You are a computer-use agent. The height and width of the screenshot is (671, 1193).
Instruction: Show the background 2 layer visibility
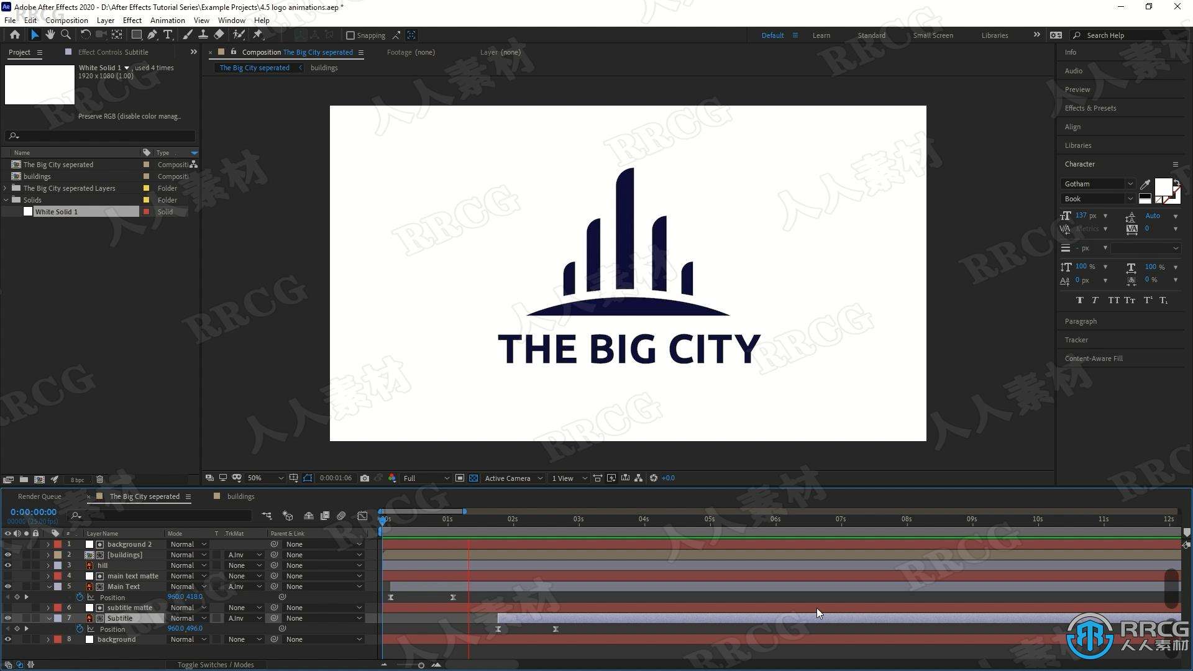click(7, 544)
